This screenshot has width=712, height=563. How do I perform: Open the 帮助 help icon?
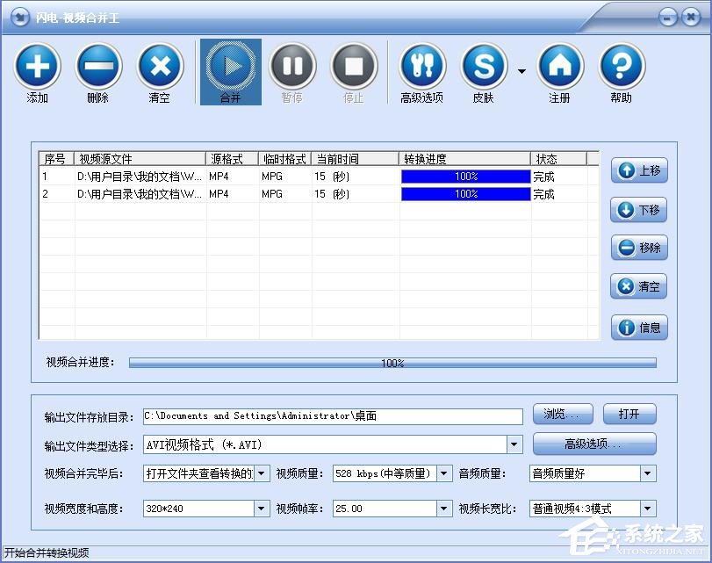(x=622, y=66)
